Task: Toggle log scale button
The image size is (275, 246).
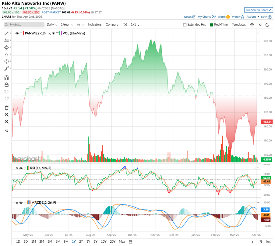Action: 268,242
